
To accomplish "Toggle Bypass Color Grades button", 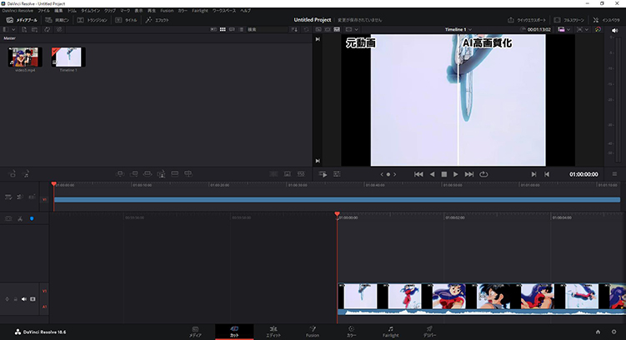I will pyautogui.click(x=598, y=29).
